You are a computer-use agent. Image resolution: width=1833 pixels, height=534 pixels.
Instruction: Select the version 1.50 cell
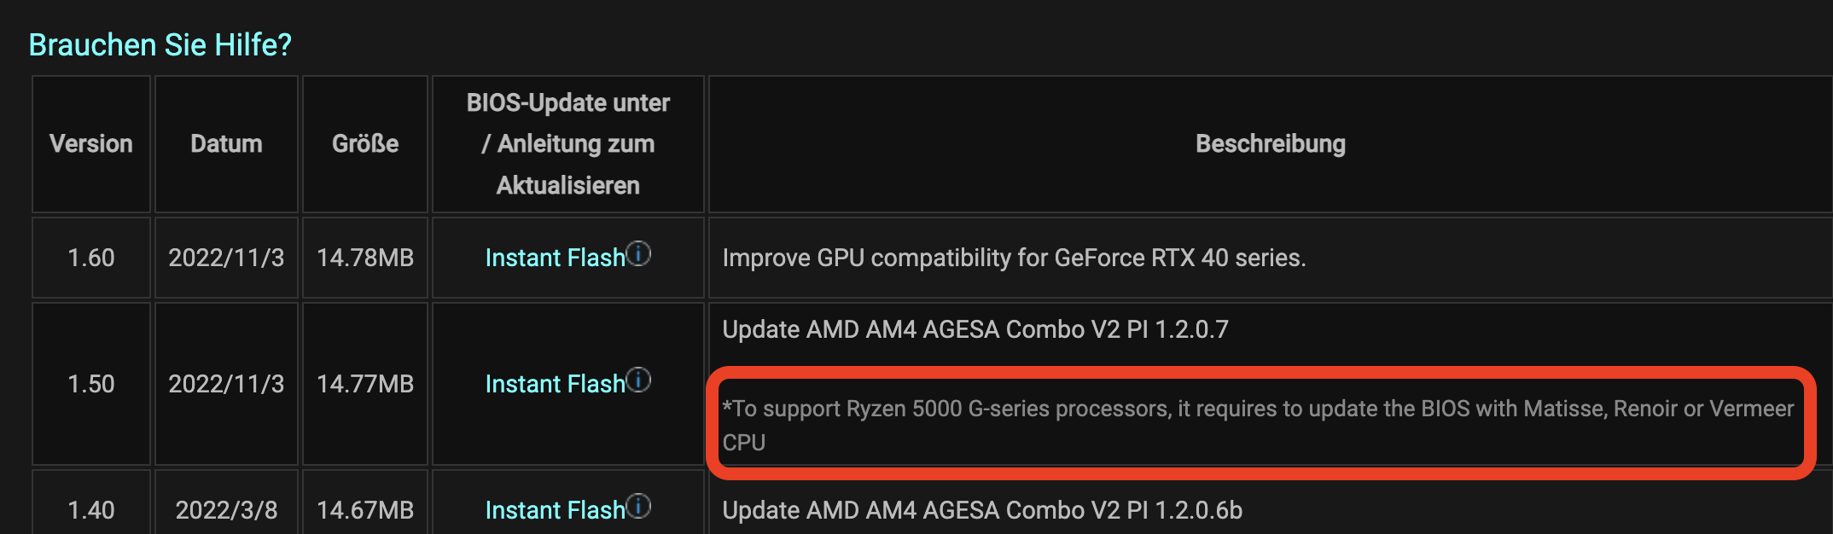tap(91, 384)
